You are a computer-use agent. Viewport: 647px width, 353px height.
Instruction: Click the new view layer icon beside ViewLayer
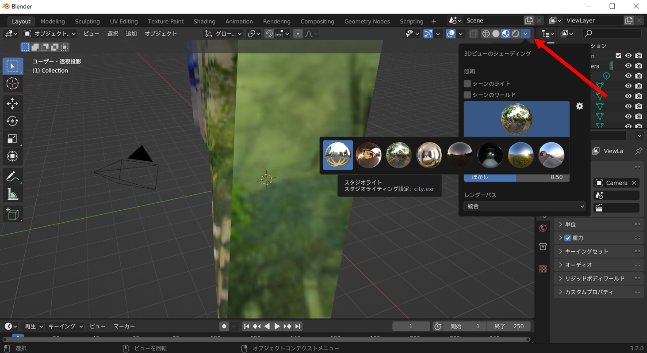click(629, 20)
